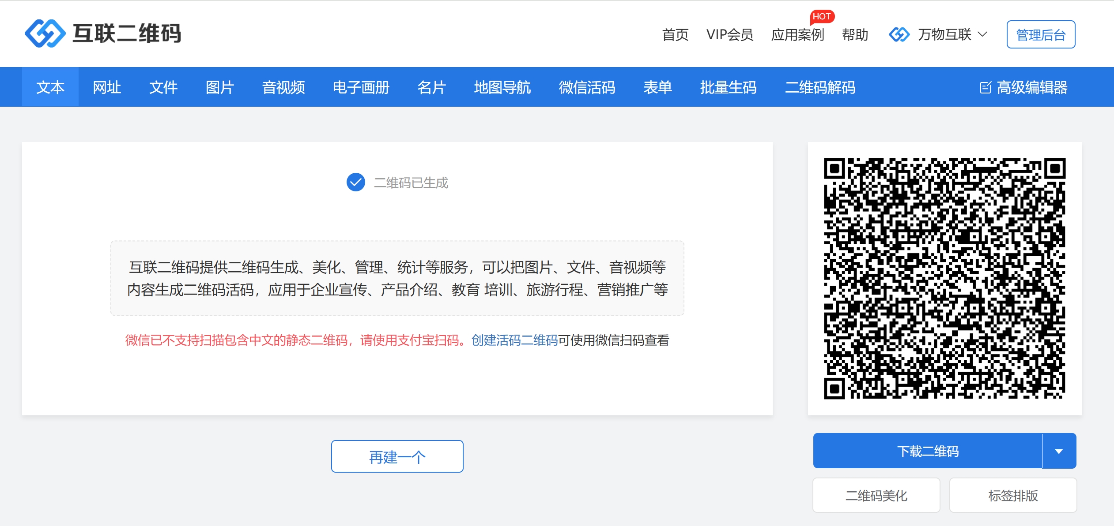Click the 互联二维码 site title text
The width and height of the screenshot is (1114, 526).
coord(127,34)
